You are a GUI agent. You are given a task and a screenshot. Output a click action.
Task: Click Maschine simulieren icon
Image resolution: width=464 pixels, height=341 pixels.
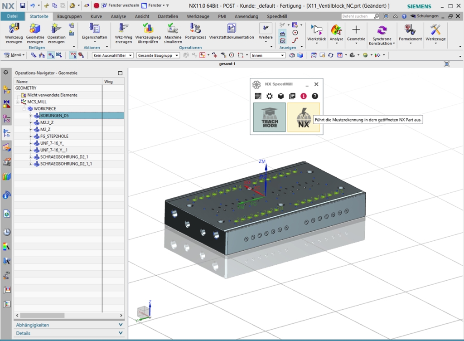click(x=173, y=29)
